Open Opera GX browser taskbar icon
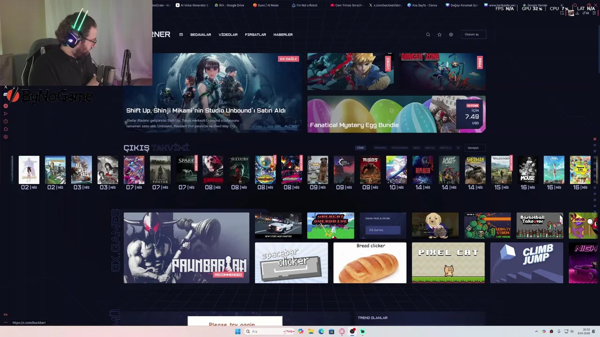This screenshot has height=337, width=600. click(x=342, y=331)
